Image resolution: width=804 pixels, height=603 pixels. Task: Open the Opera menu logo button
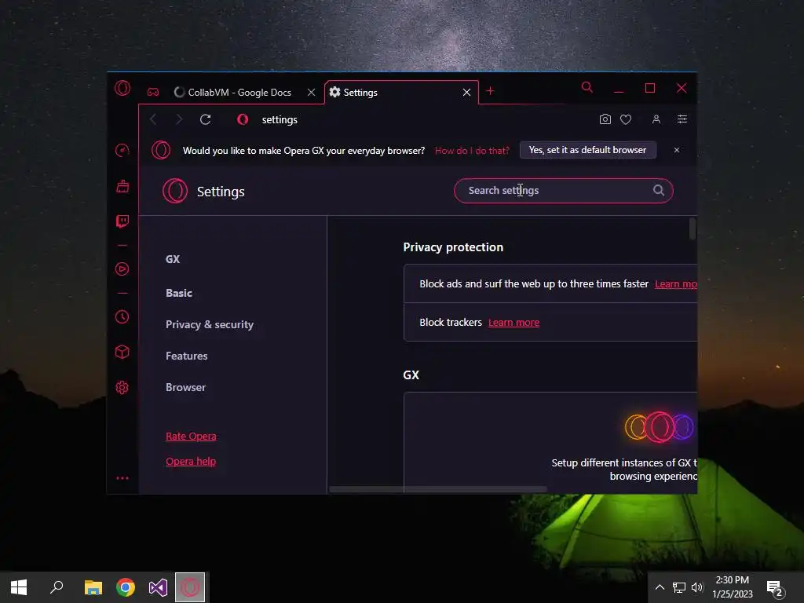(x=122, y=88)
